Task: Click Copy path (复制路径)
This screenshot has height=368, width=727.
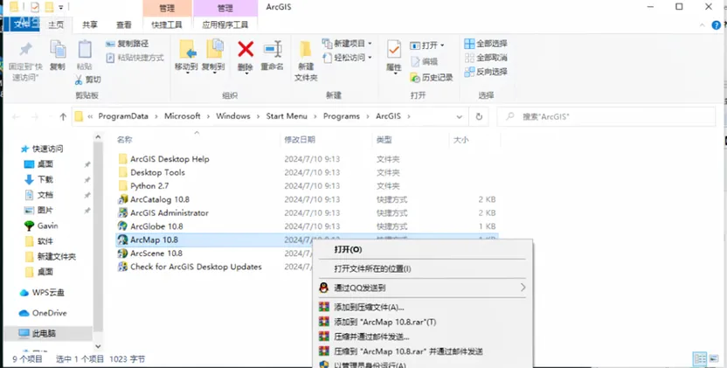Action: pyautogui.click(x=127, y=44)
